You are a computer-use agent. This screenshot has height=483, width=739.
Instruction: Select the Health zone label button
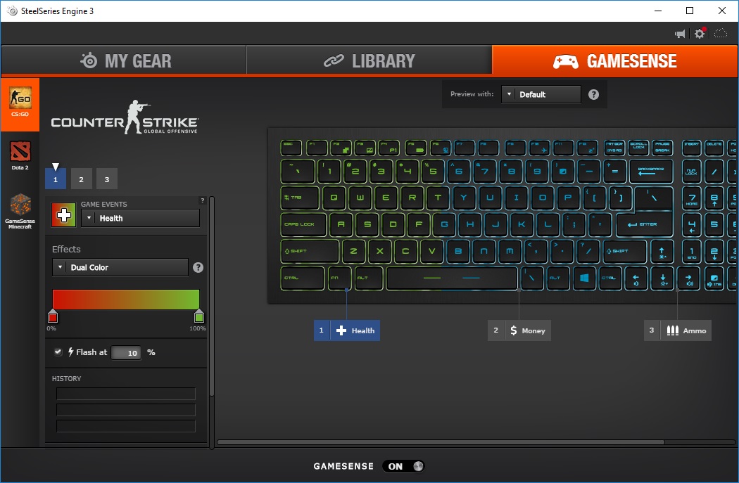347,330
